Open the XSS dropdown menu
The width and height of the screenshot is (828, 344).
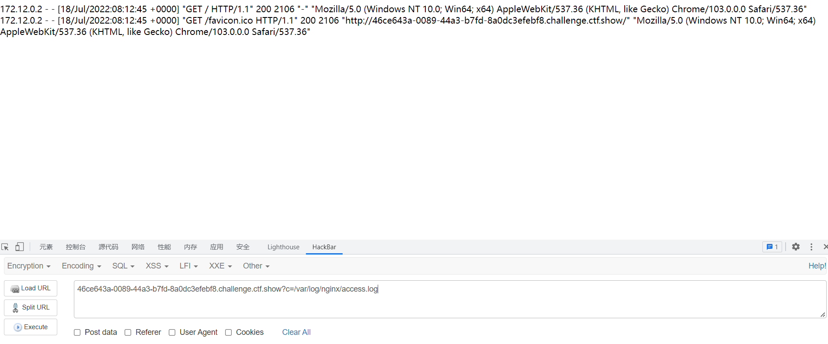coord(157,266)
